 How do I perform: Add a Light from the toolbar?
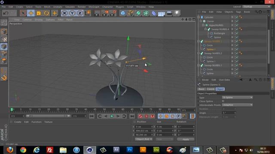coord(177,13)
